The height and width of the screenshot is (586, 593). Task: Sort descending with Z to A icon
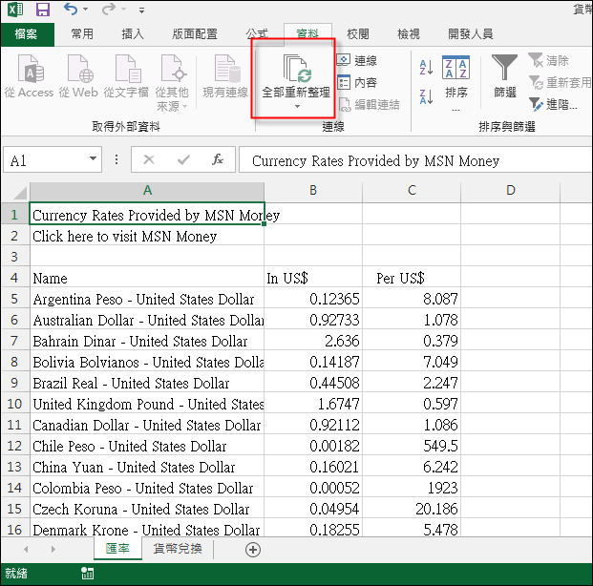click(x=426, y=96)
